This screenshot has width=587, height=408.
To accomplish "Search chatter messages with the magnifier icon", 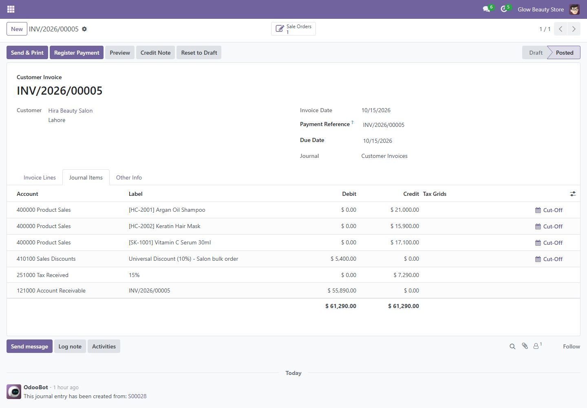I will tap(512, 346).
